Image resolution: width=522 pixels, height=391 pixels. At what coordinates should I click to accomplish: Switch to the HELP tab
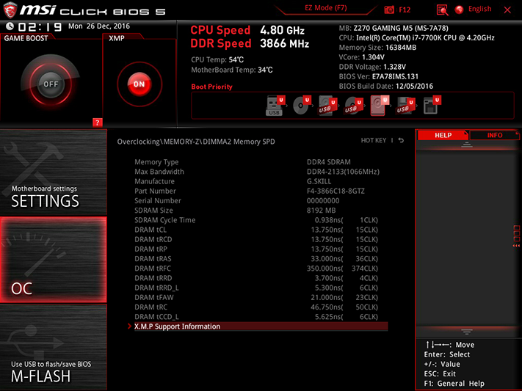click(443, 135)
